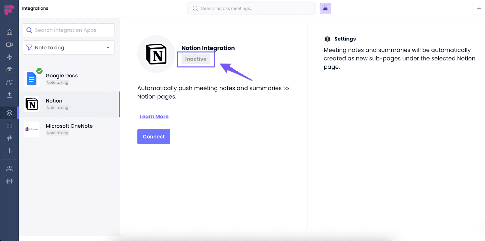Click the Note taking tag under Notion

tap(58, 108)
